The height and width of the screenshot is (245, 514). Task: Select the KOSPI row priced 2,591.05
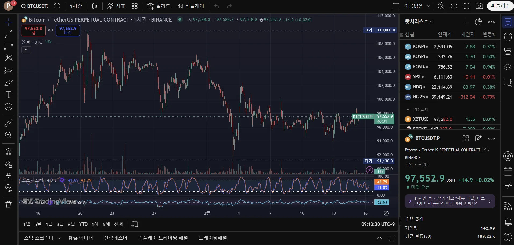click(x=450, y=47)
